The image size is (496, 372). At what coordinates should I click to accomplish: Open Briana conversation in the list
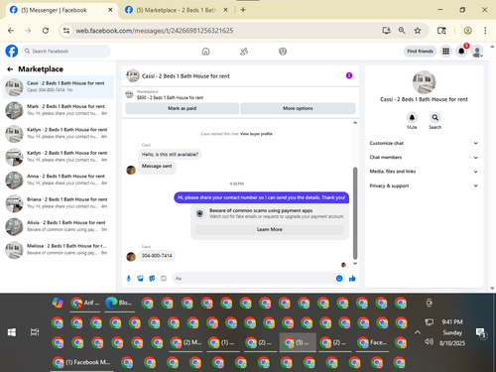[x=59, y=203]
